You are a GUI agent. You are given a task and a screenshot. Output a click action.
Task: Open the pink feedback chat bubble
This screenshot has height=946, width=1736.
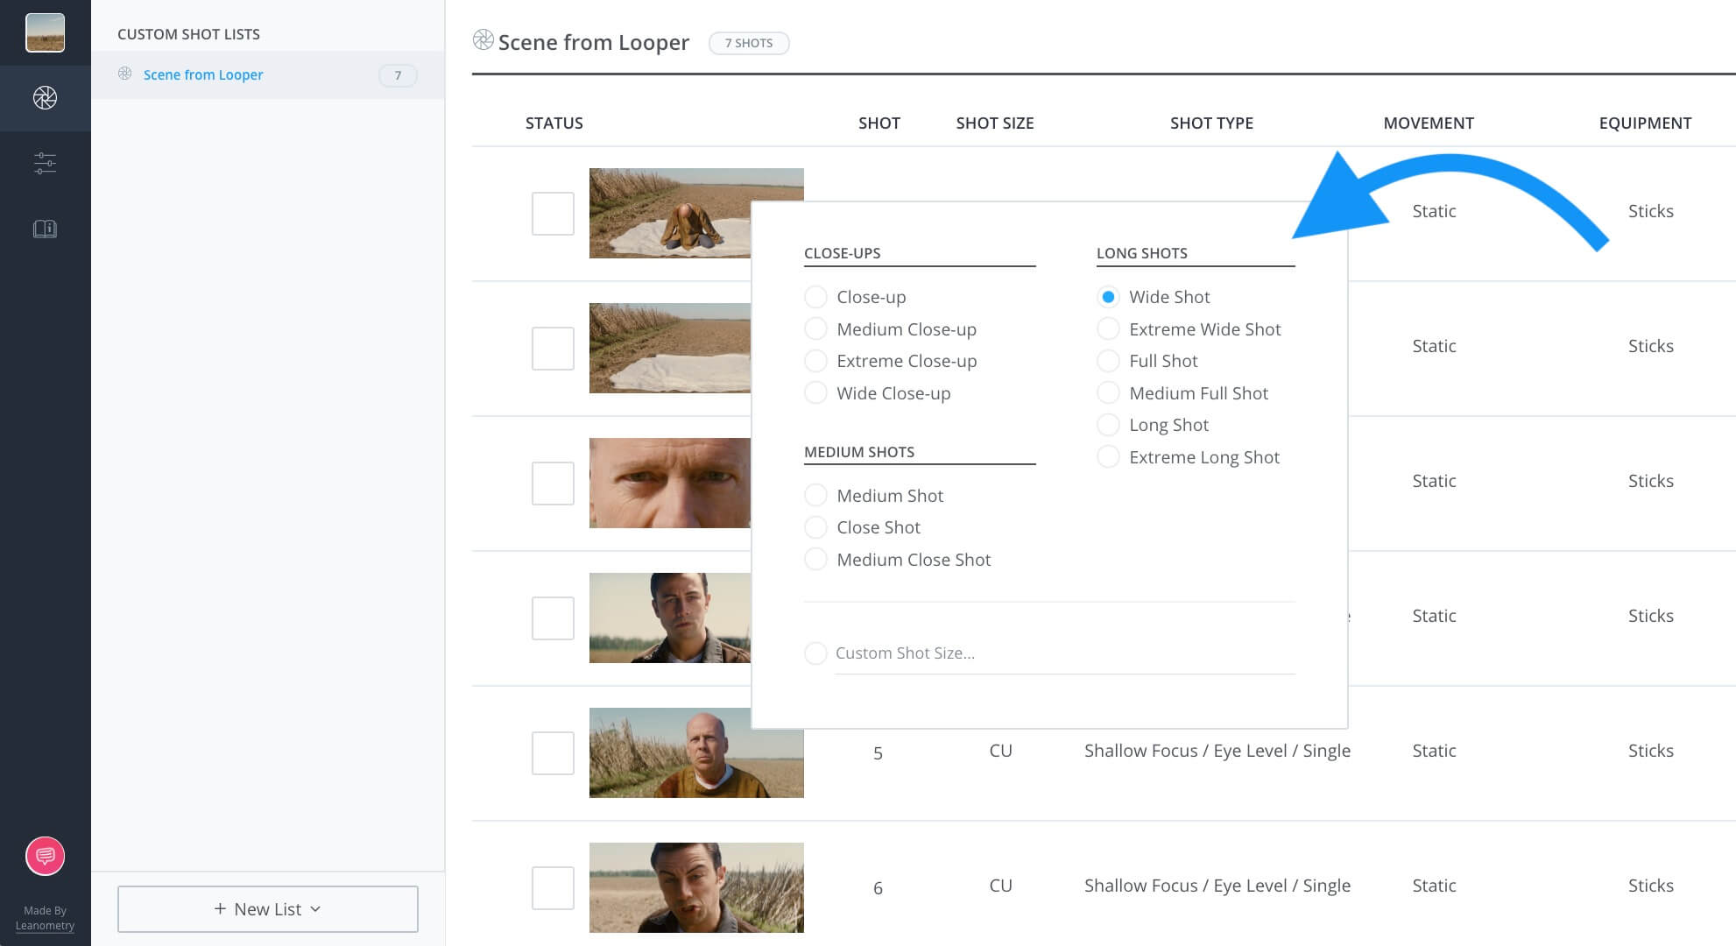click(45, 856)
